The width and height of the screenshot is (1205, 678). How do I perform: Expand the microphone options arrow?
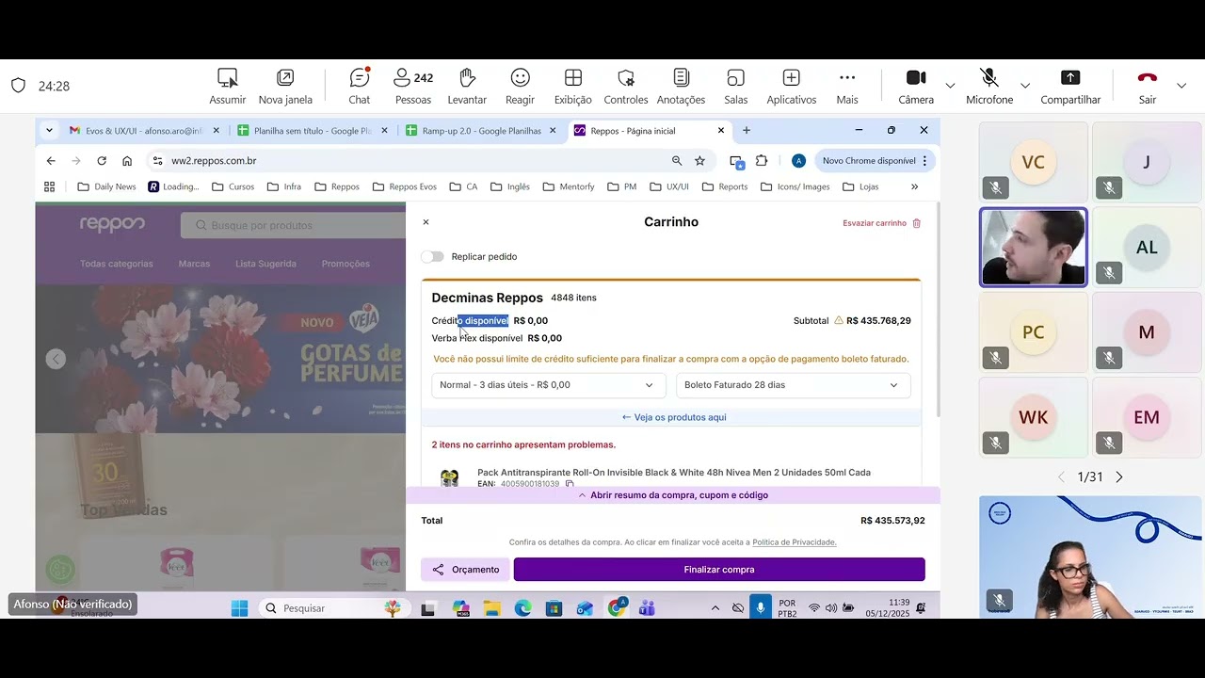tap(1025, 86)
